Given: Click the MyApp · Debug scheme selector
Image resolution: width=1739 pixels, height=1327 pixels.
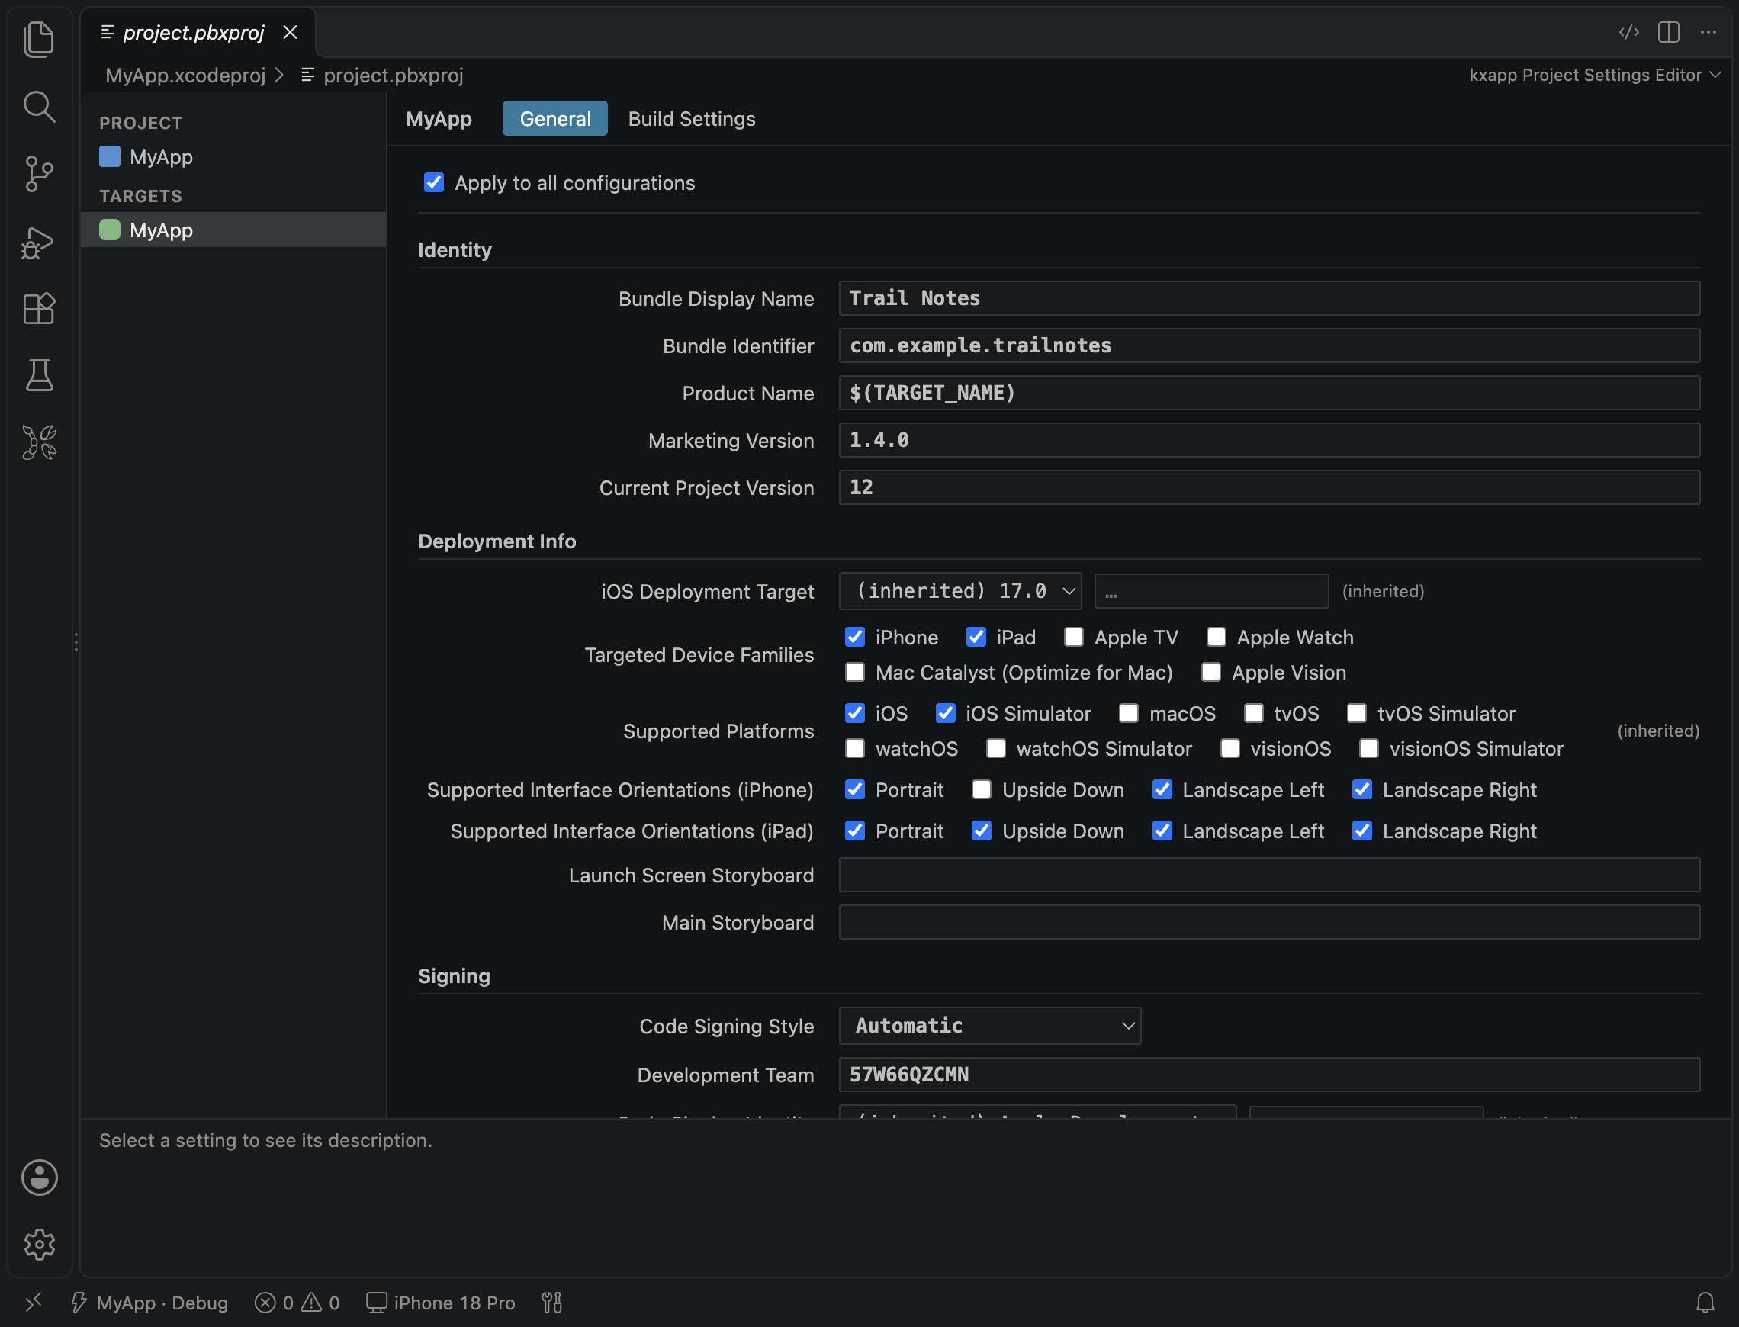Looking at the screenshot, I should click(149, 1302).
